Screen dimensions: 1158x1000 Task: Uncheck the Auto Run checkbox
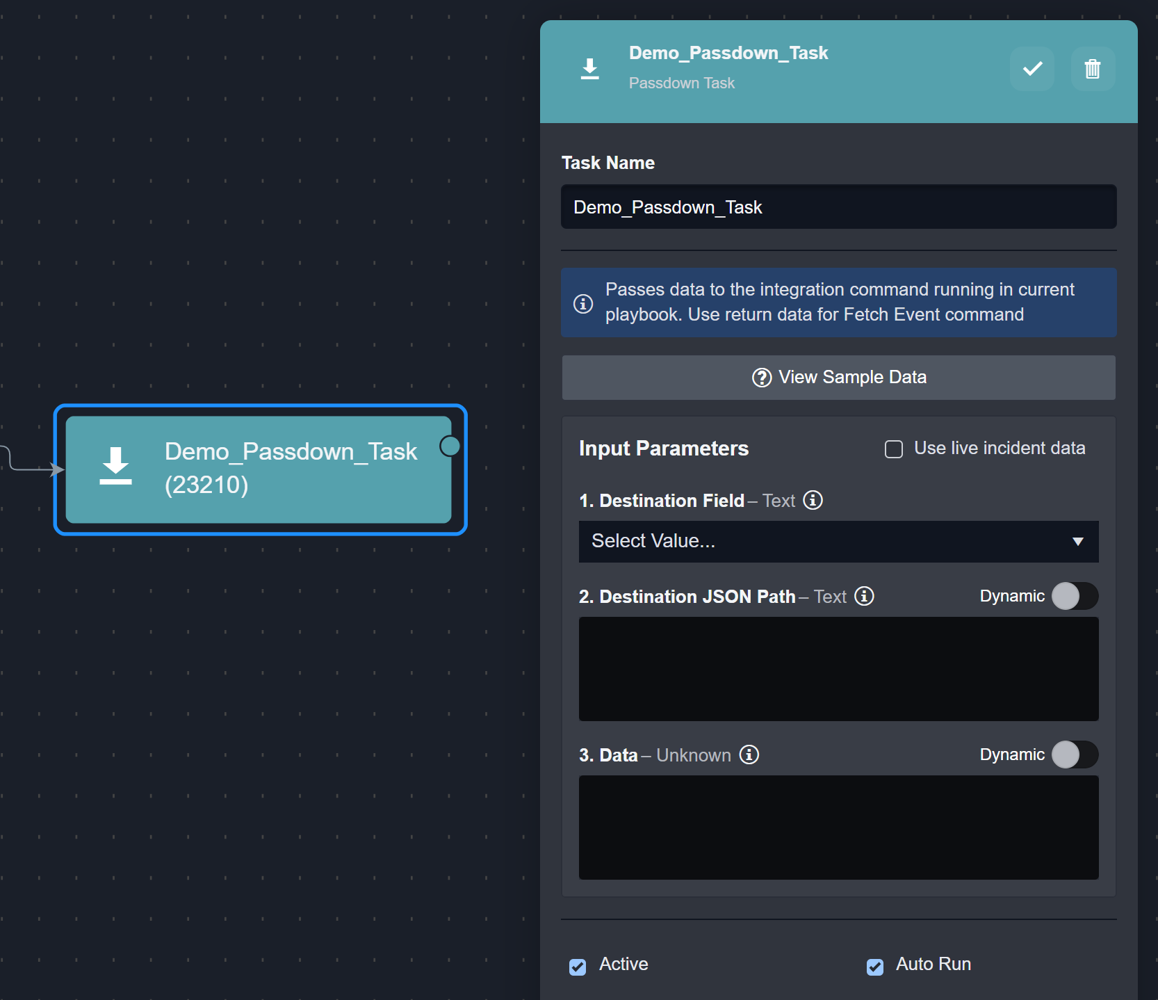tap(875, 967)
